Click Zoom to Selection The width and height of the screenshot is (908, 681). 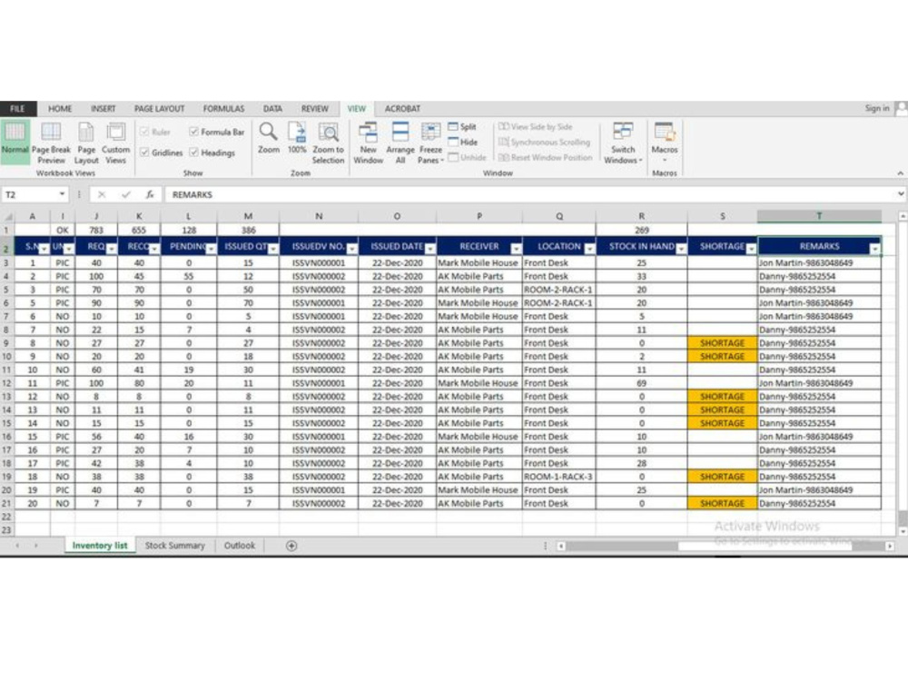(329, 143)
